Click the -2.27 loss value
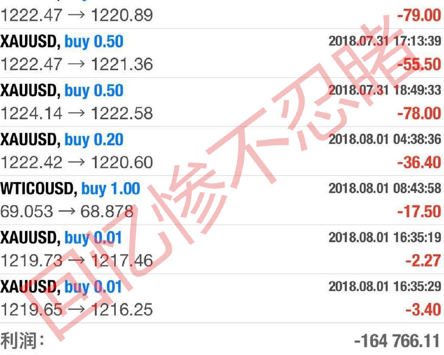The height and width of the screenshot is (355, 444). (423, 261)
